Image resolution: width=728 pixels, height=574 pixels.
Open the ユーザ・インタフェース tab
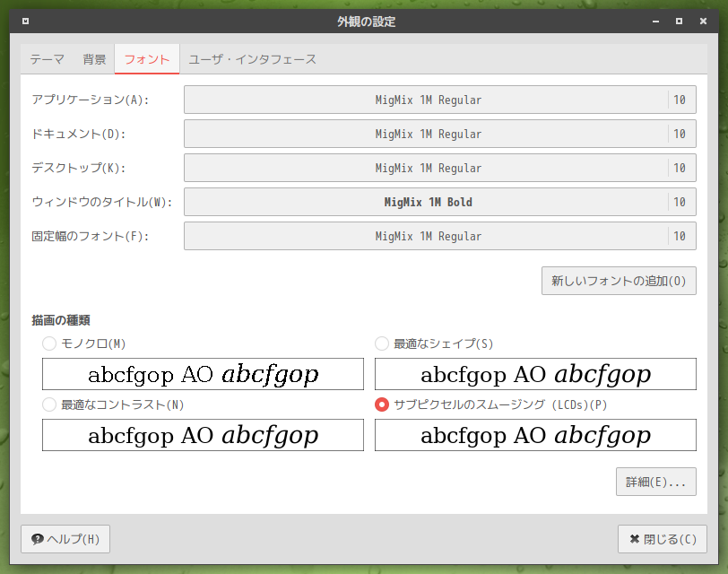(x=252, y=59)
